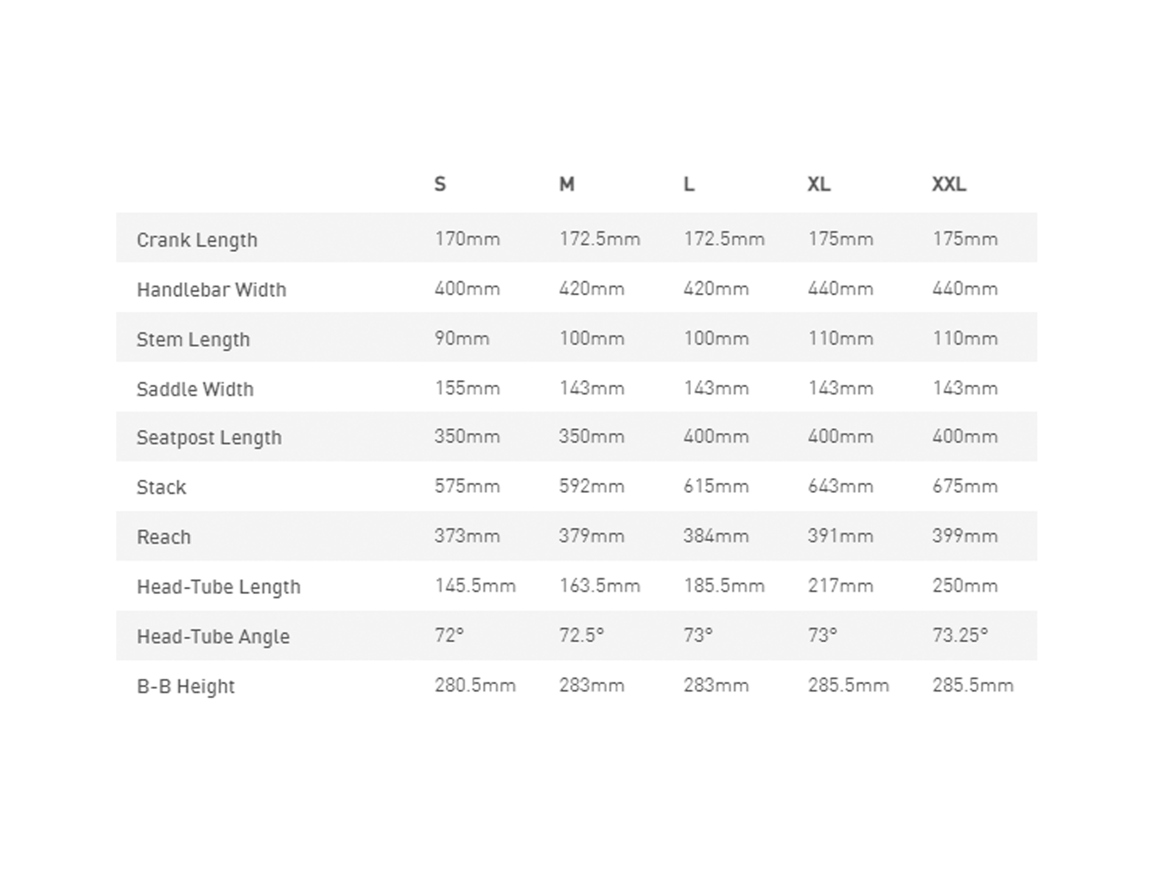1163x872 pixels.
Task: Click the Reach row label
Action: click(163, 537)
